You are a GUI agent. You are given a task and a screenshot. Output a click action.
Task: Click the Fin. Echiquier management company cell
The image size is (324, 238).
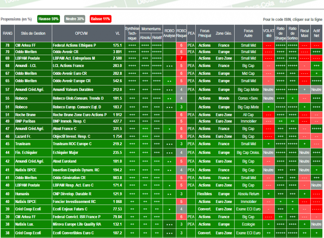(x=33, y=153)
